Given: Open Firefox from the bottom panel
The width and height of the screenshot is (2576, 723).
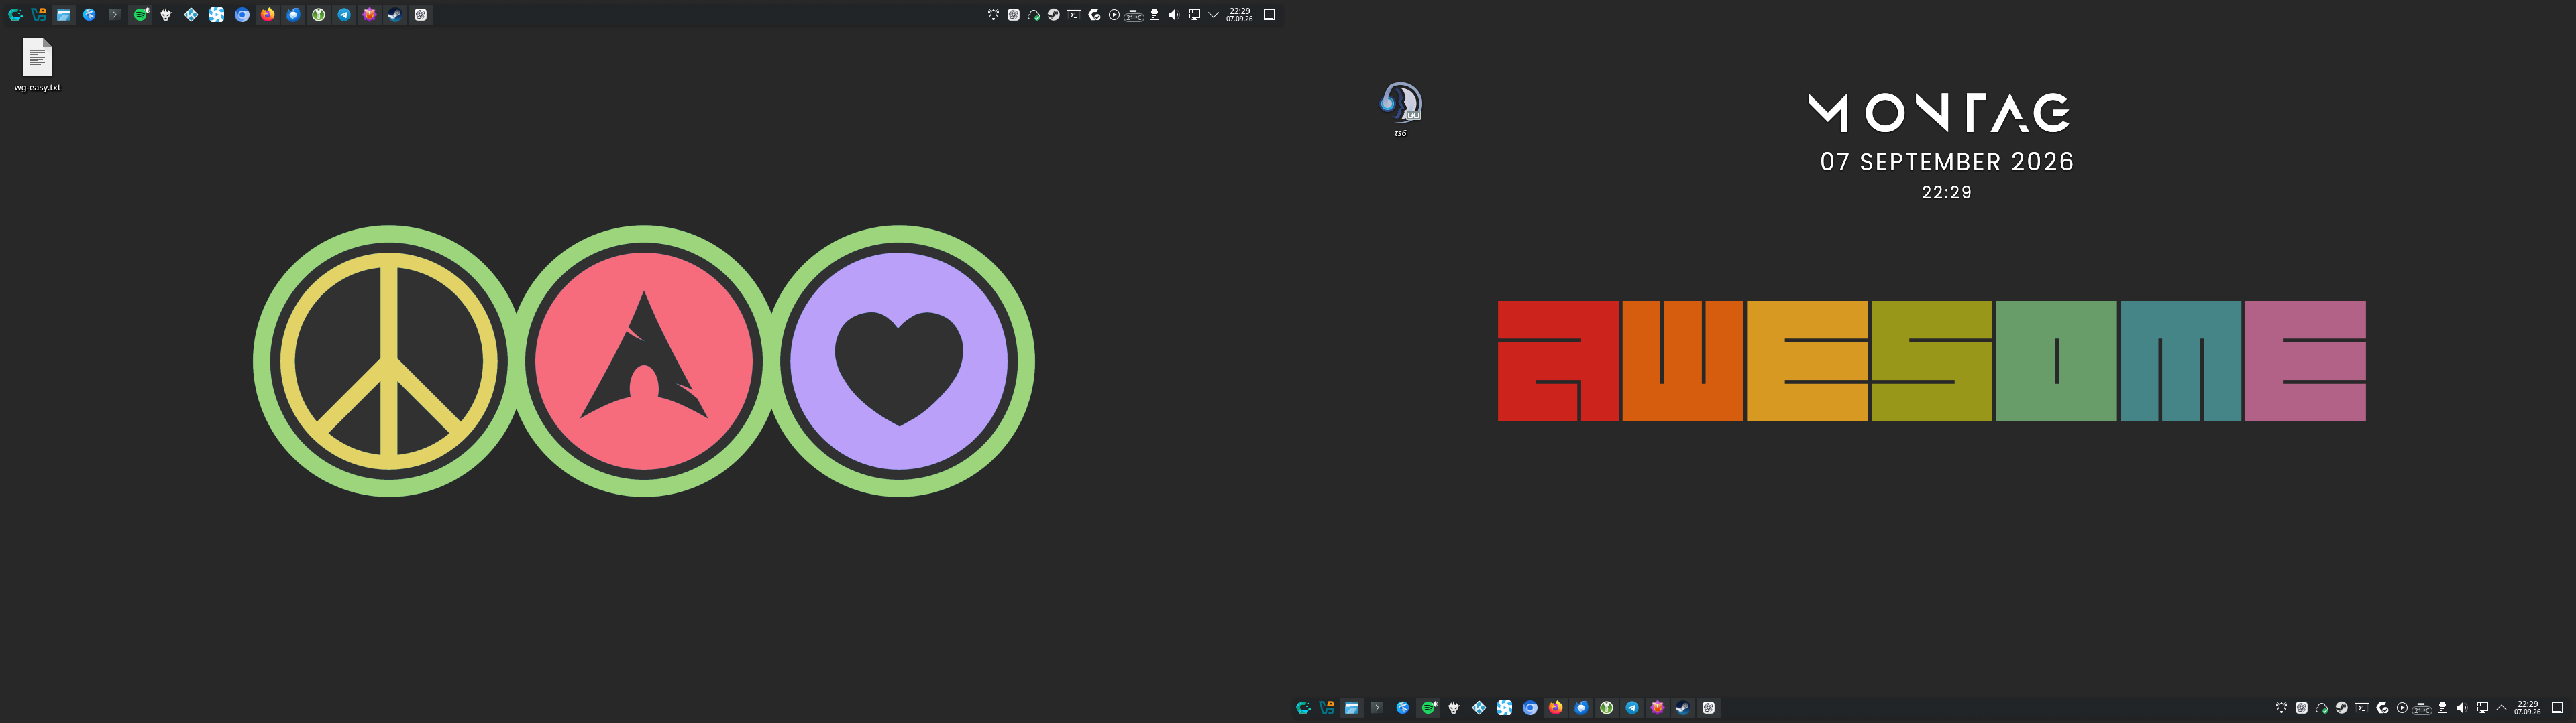Looking at the screenshot, I should [x=1556, y=708].
